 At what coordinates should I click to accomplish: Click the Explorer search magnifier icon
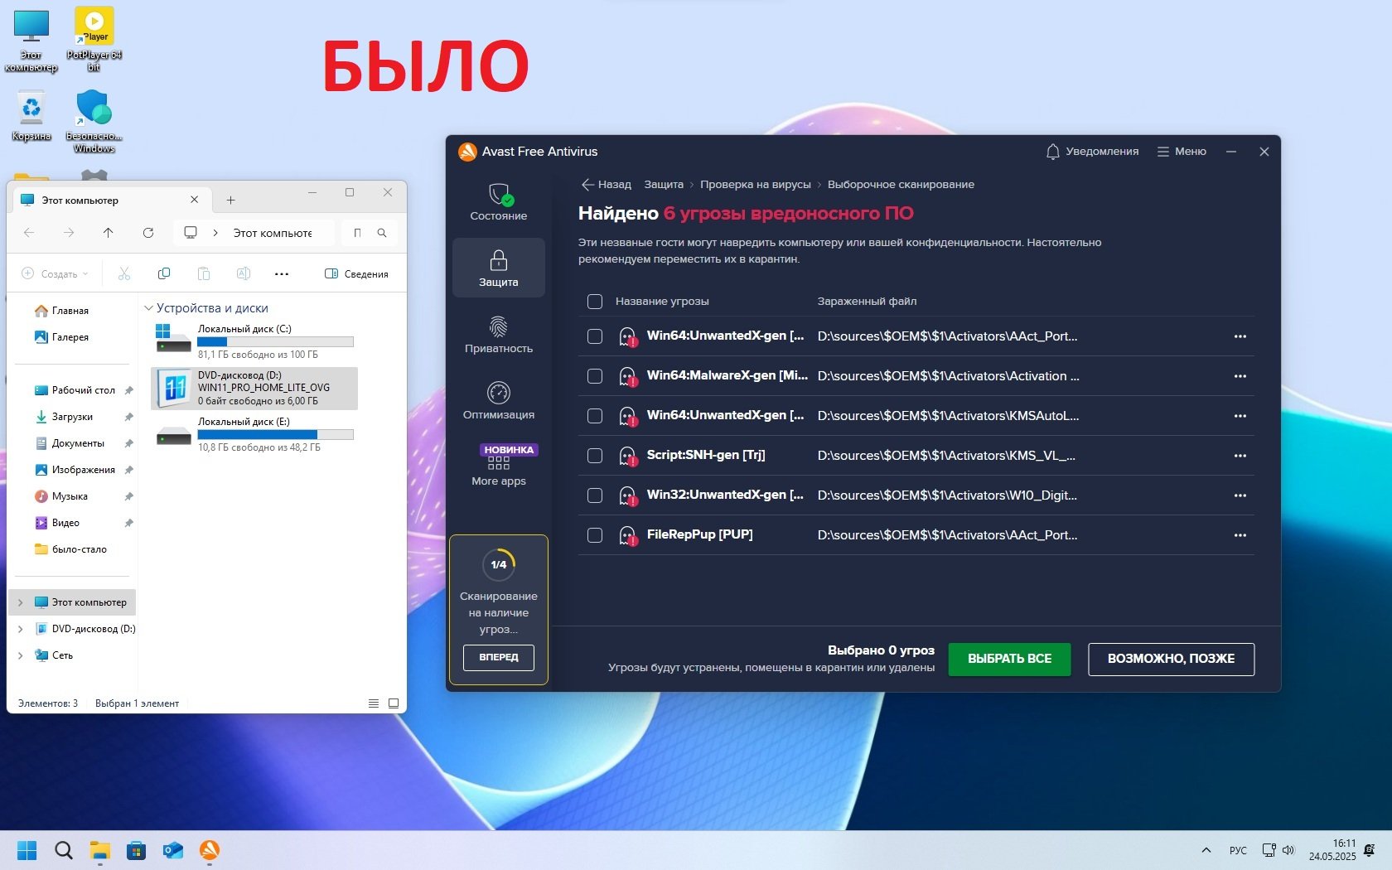[382, 233]
